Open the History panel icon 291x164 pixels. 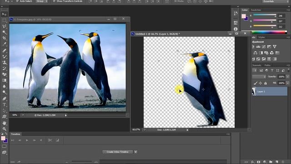point(236,13)
